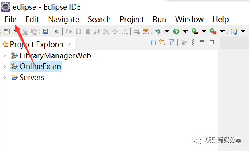
Task: Click the Save All toolbar icon
Action: 34,31
